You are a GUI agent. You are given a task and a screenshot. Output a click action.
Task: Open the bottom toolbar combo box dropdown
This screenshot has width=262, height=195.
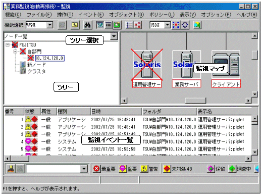tap(84, 169)
